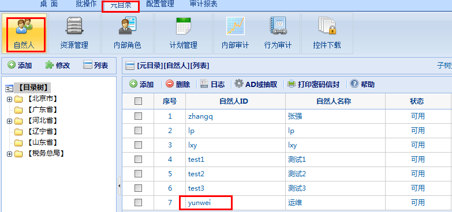This screenshot has height=212, width=452.
Task: Switch to the 批操作 tab
Action: click(86, 4)
